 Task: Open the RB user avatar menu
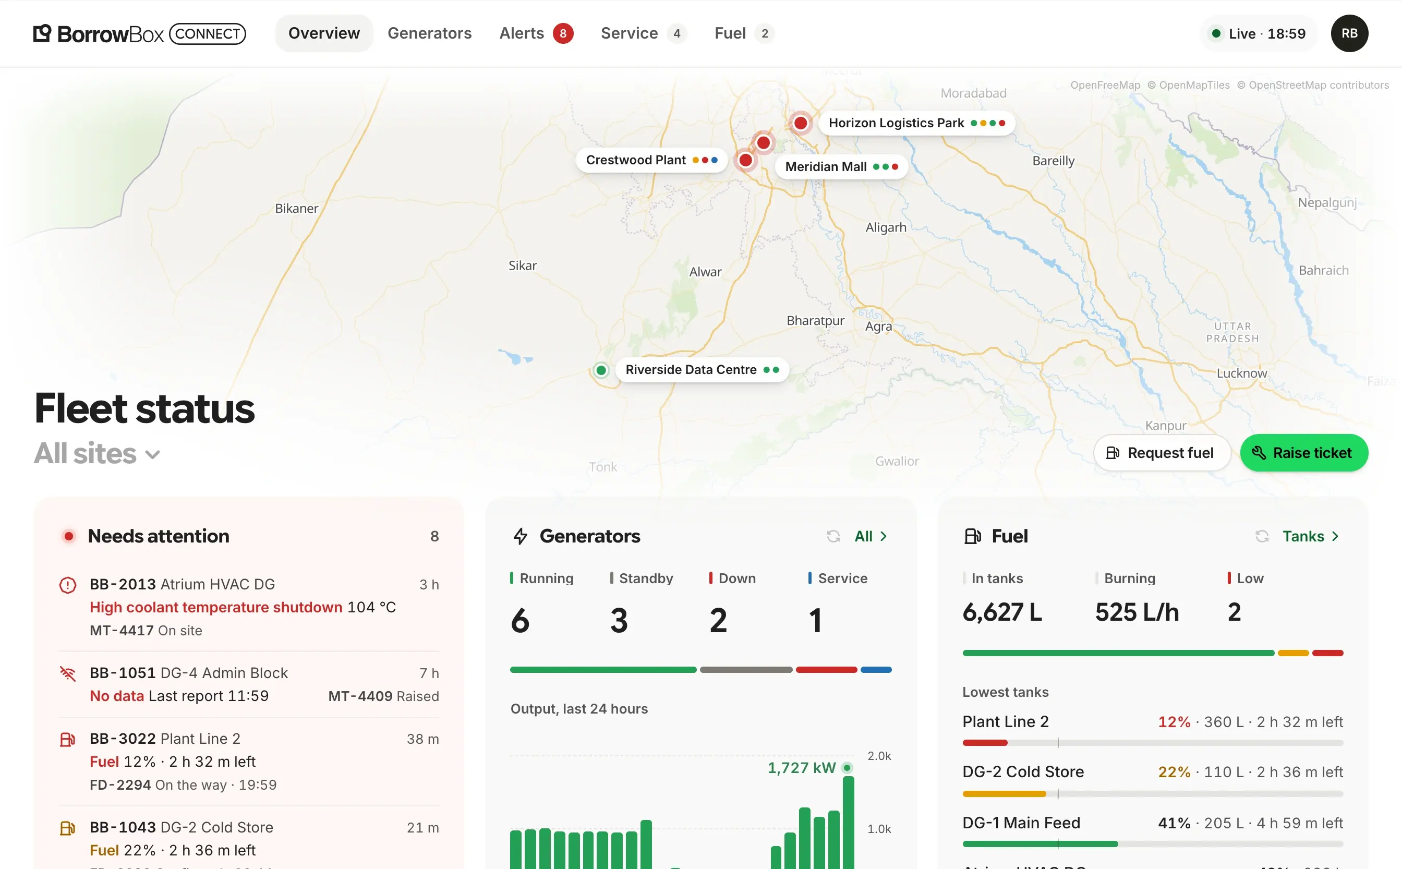tap(1349, 33)
